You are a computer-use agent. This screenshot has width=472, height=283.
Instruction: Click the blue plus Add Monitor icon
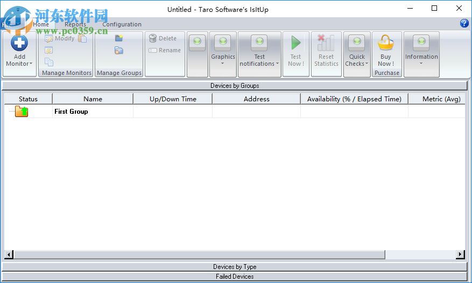pos(19,43)
